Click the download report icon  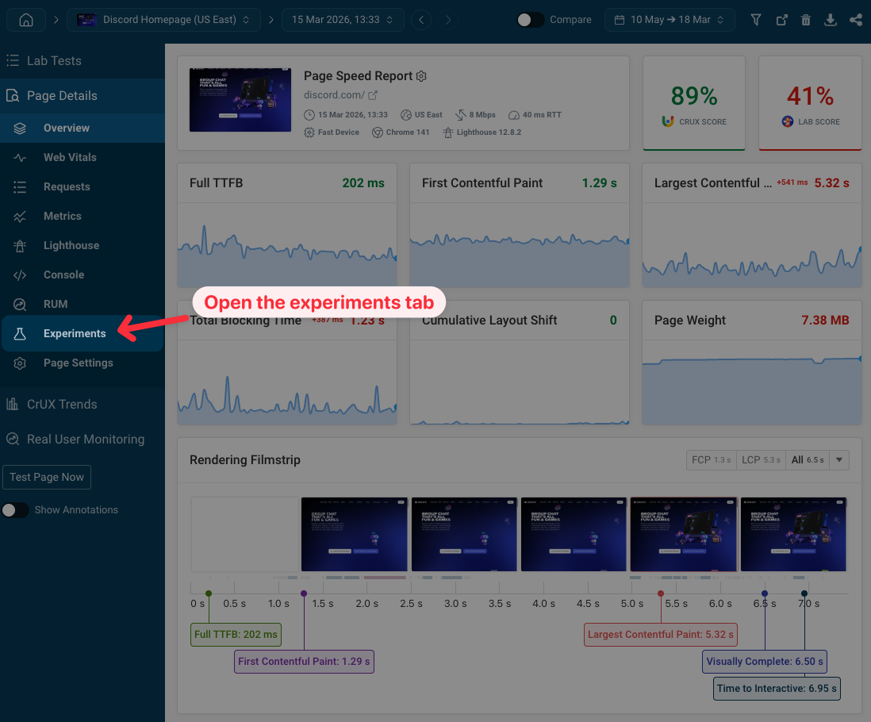[831, 20]
